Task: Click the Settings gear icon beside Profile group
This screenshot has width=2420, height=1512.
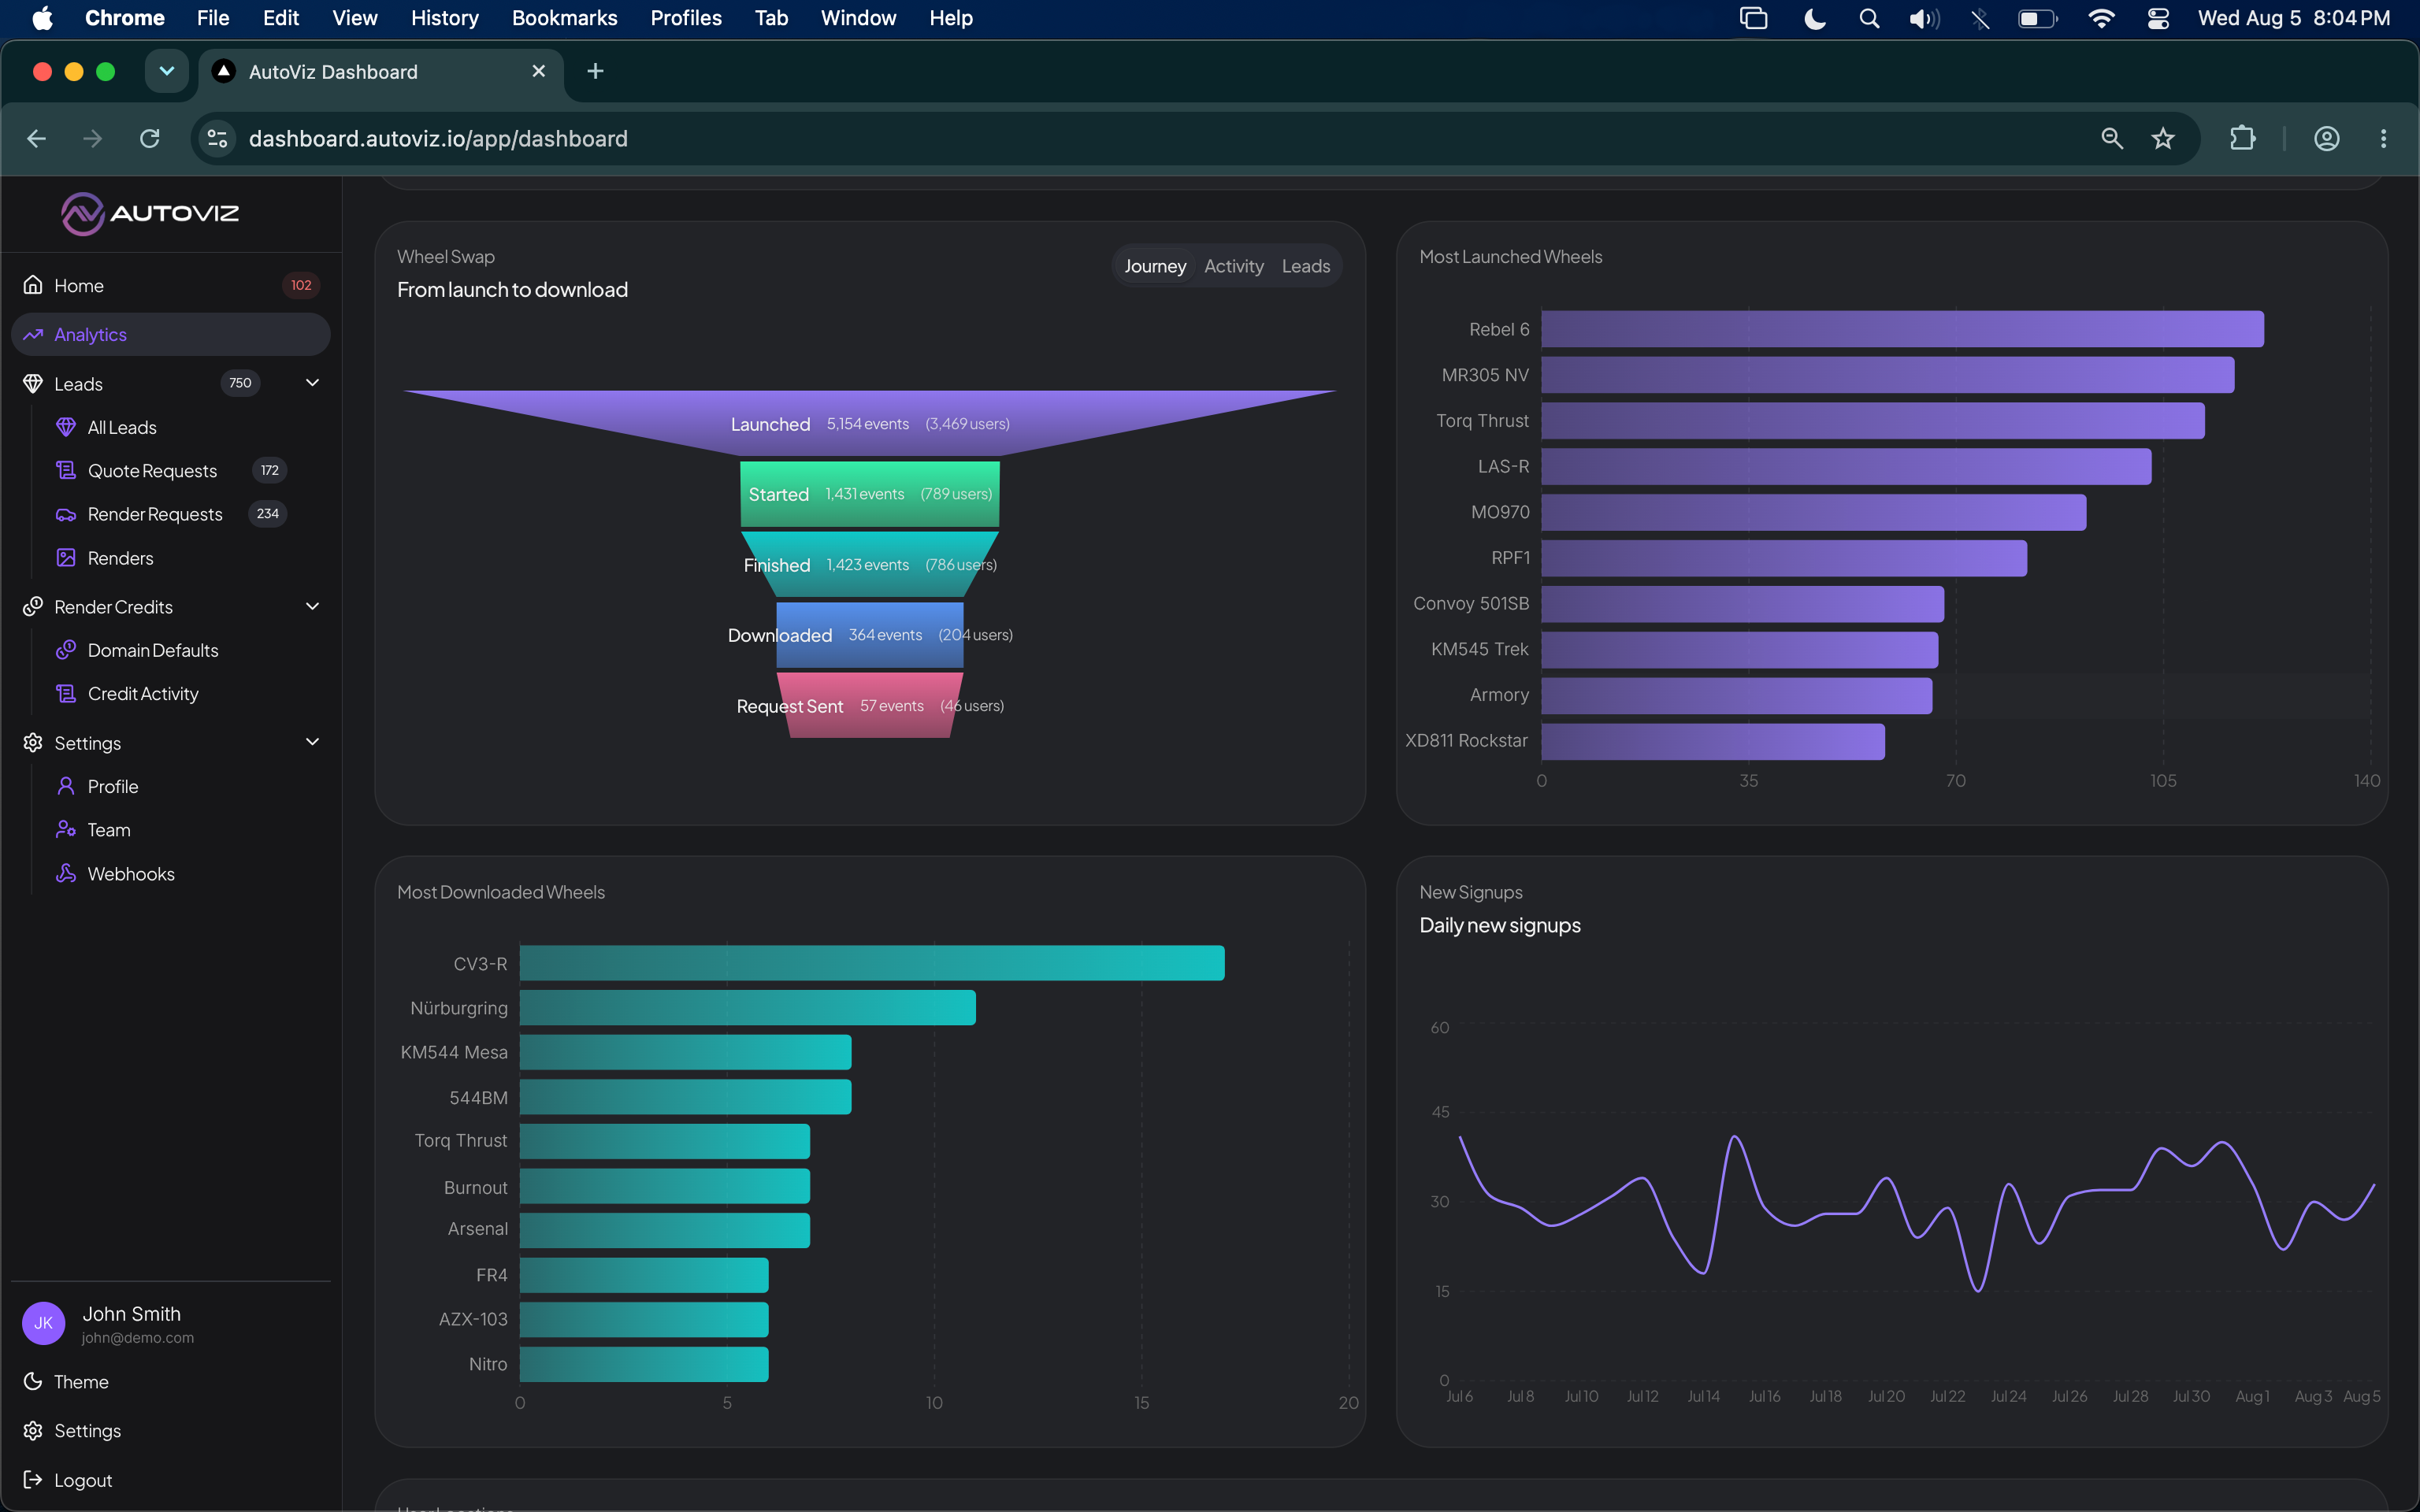Action: point(33,742)
